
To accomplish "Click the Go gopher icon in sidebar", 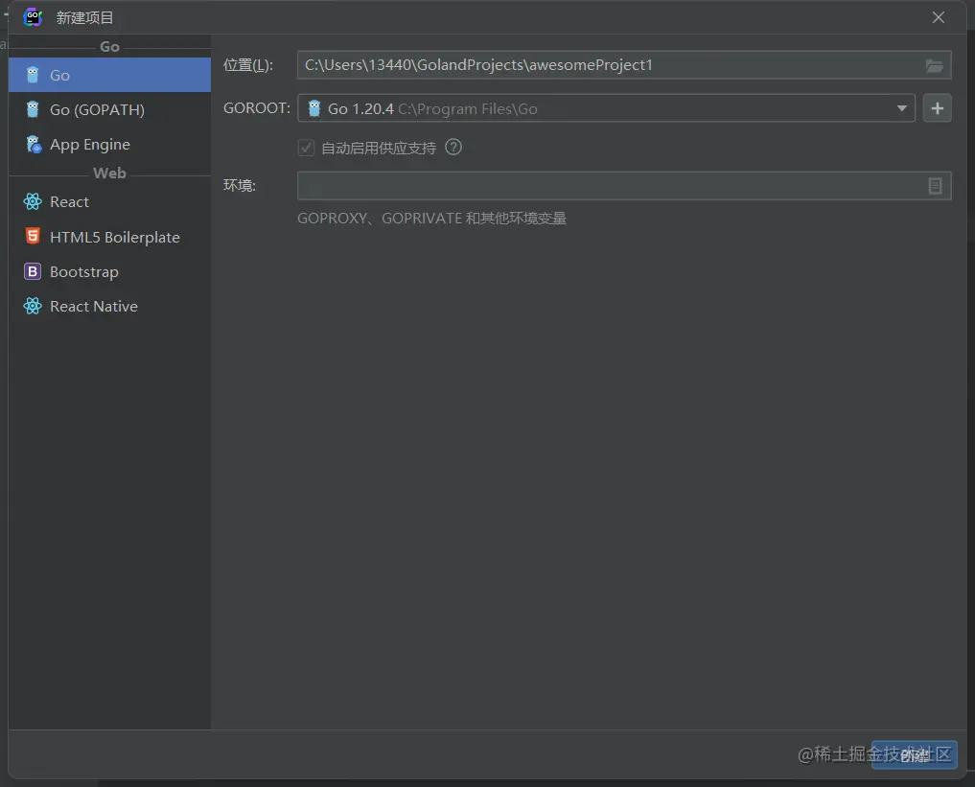I will (x=33, y=75).
